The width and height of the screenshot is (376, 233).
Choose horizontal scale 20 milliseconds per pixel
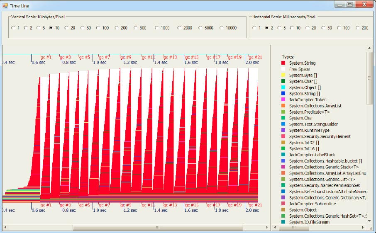pyautogui.click(x=311, y=28)
